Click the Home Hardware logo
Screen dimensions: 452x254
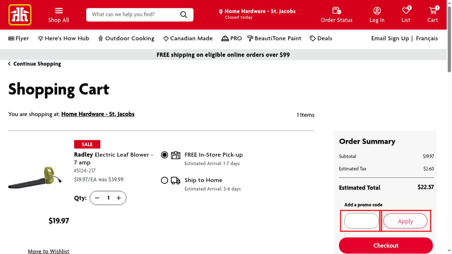pos(20,15)
